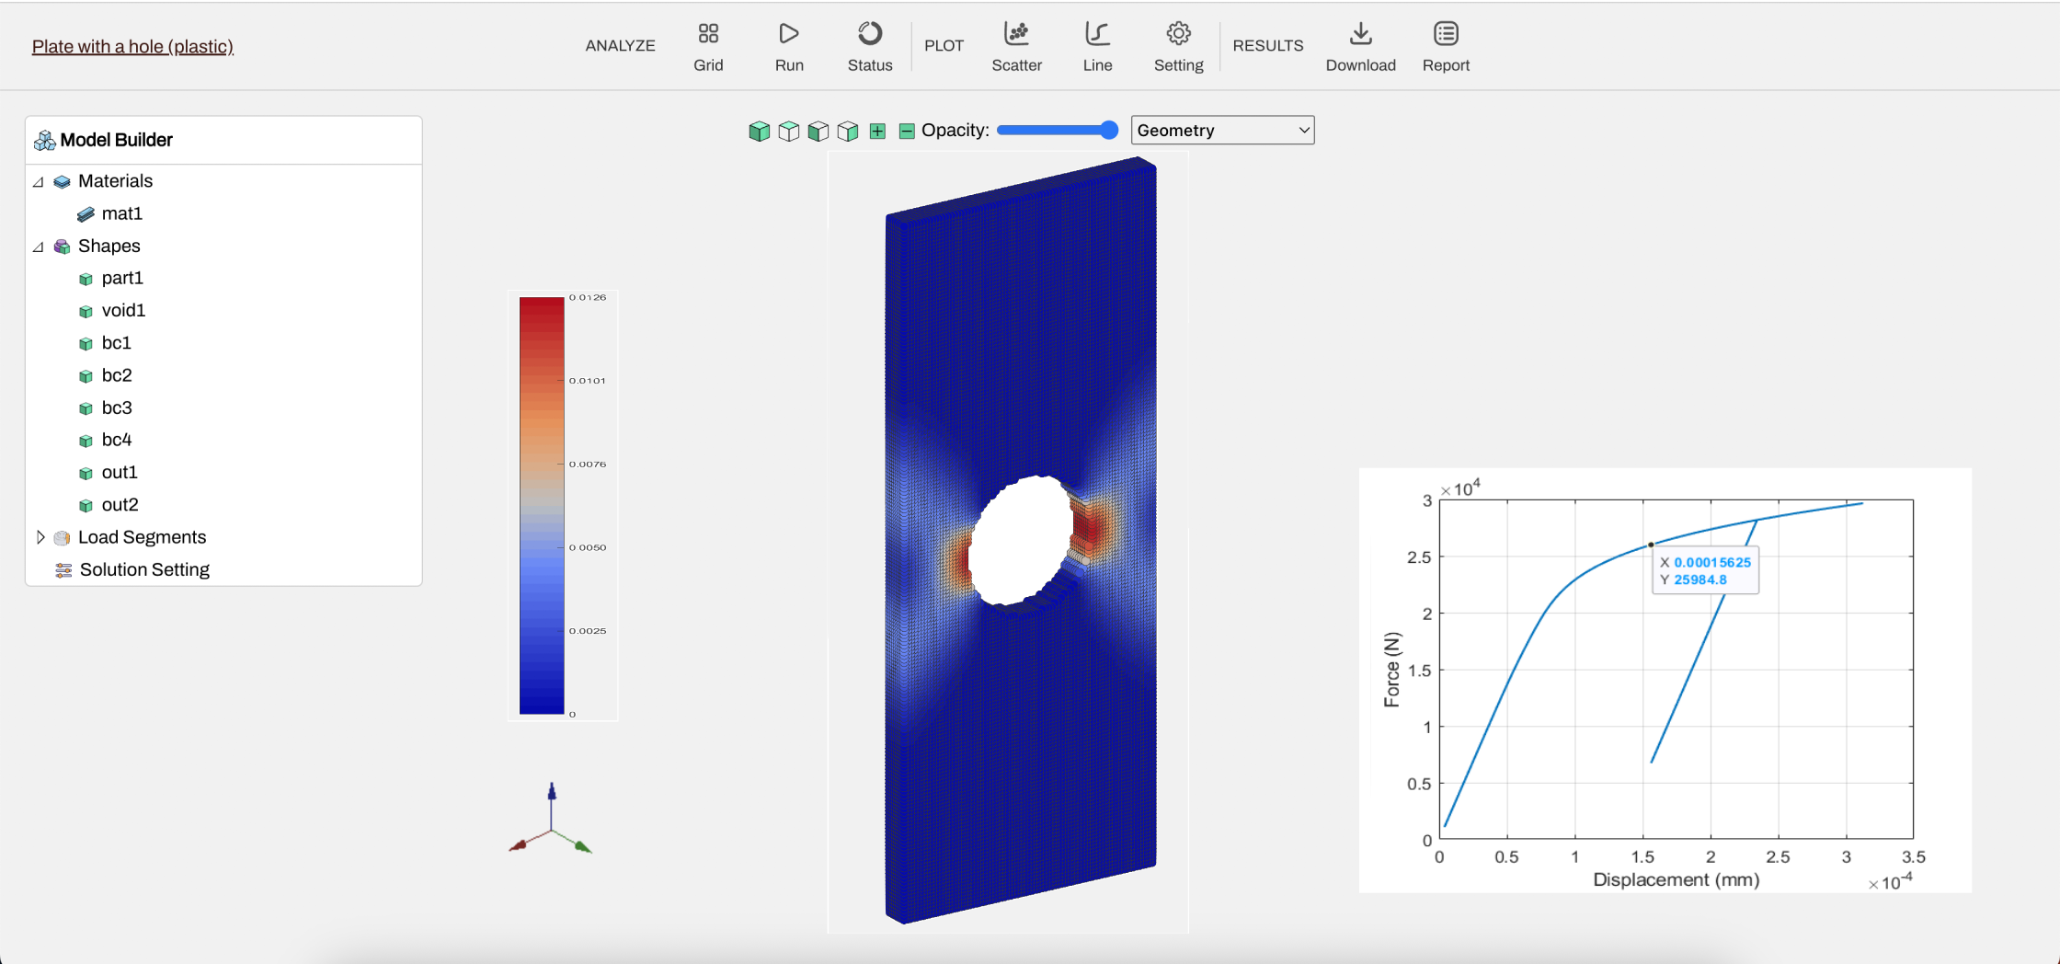The image size is (2060, 964).
Task: Switch to isometric full-cube view icon
Action: [759, 131]
